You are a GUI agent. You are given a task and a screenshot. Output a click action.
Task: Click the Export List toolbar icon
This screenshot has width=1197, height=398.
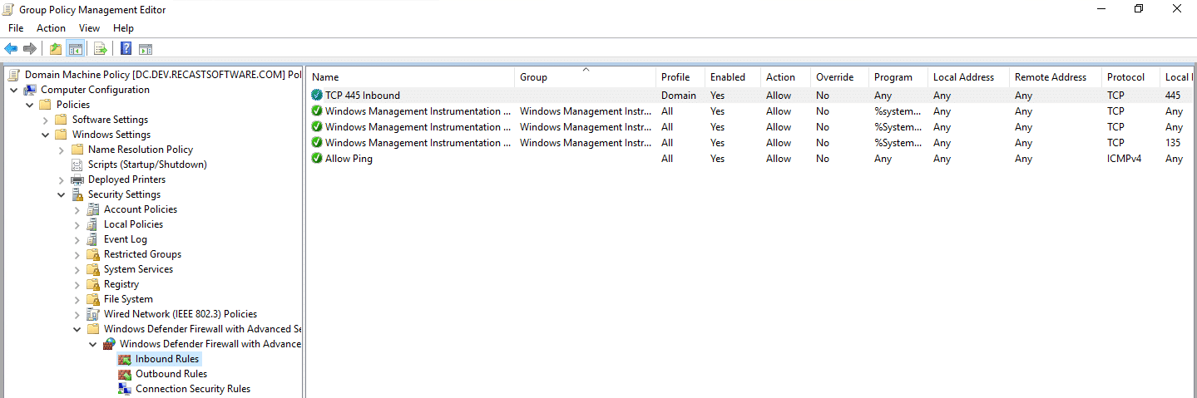[101, 49]
